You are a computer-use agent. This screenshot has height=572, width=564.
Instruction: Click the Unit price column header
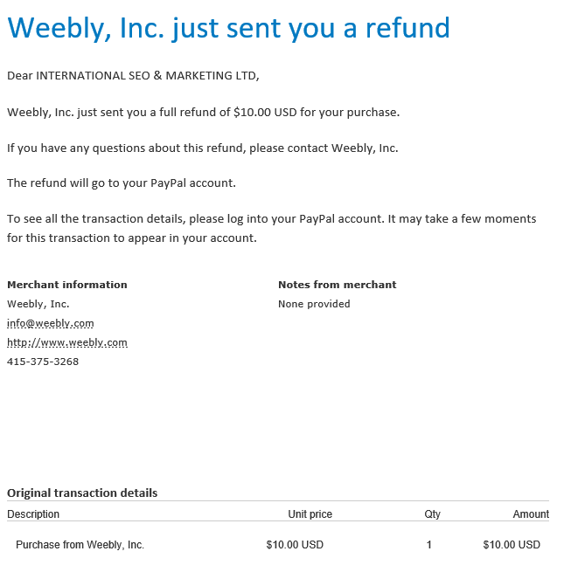coord(310,514)
